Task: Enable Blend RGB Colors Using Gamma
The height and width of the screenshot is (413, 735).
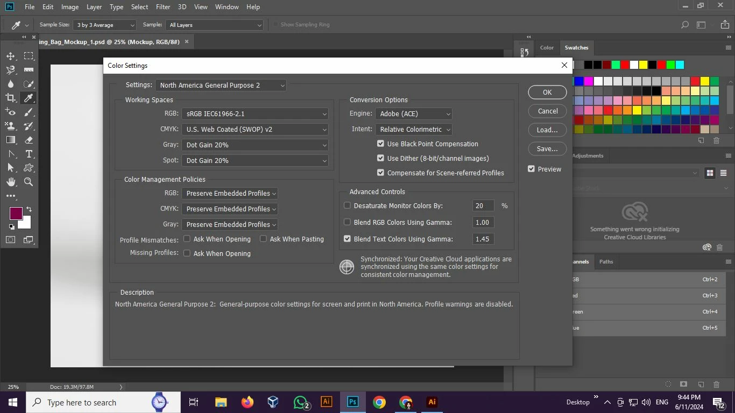Action: pyautogui.click(x=347, y=222)
